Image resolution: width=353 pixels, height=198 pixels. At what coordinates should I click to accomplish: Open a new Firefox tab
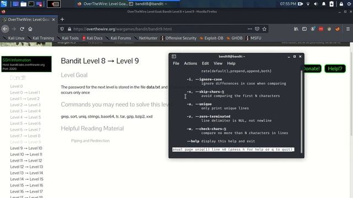[x=62, y=20]
